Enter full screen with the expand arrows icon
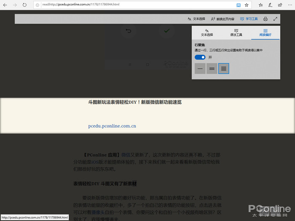 point(275,19)
